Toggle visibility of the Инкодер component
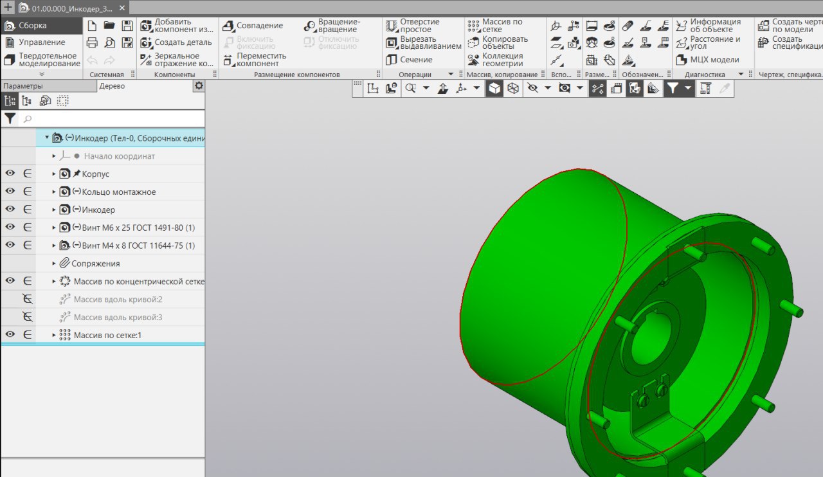Screen dimensions: 823x477 tap(10, 210)
